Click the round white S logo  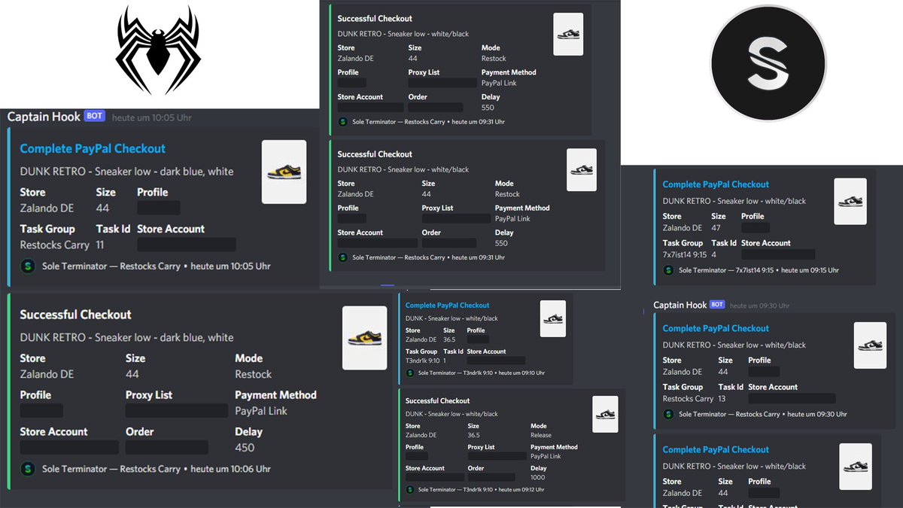pos(769,63)
